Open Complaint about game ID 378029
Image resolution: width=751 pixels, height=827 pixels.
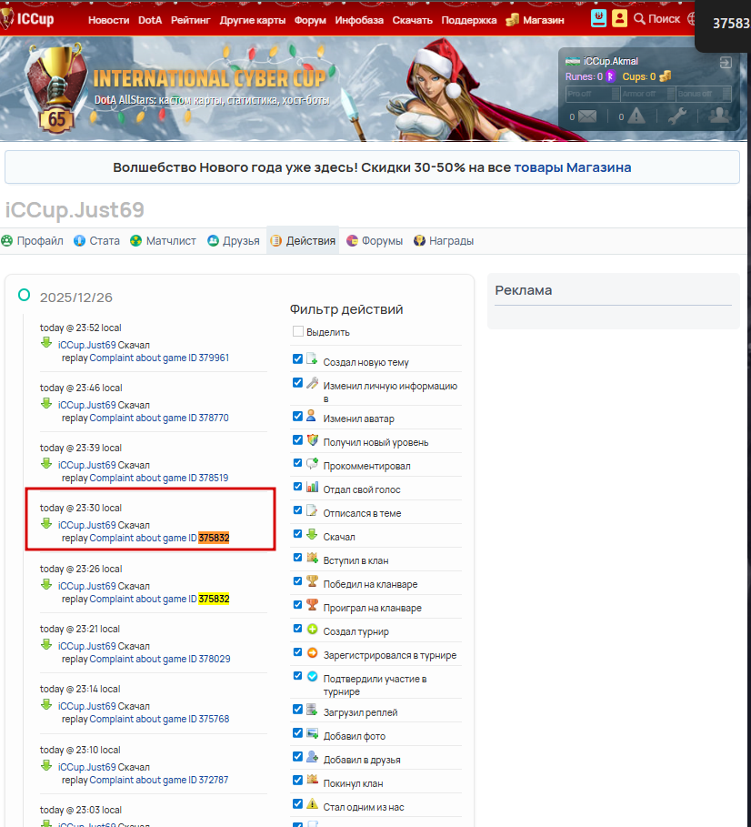point(160,659)
